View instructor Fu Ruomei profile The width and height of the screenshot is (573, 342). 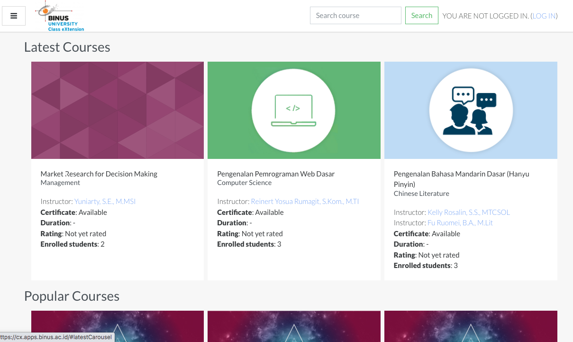460,223
